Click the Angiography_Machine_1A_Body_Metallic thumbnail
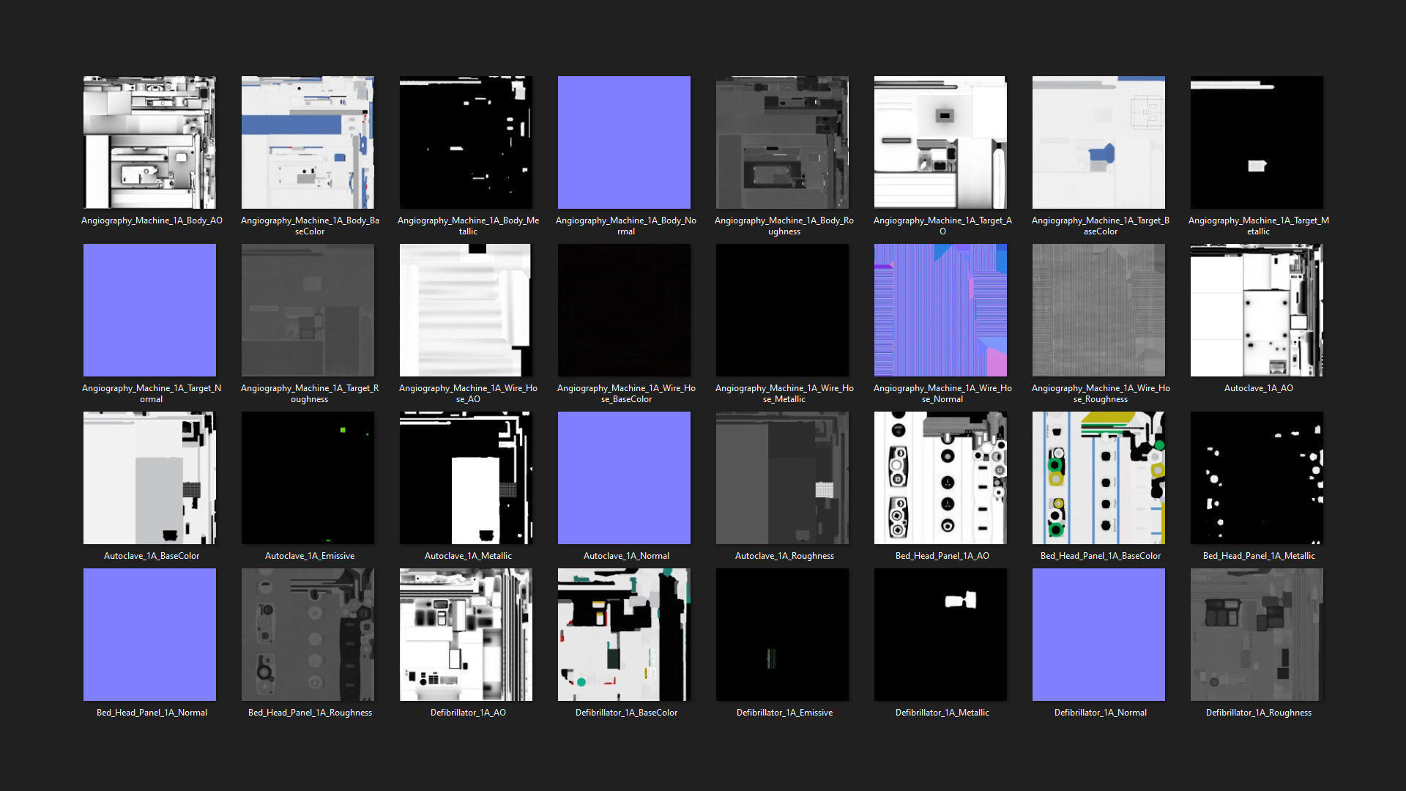 (x=466, y=142)
